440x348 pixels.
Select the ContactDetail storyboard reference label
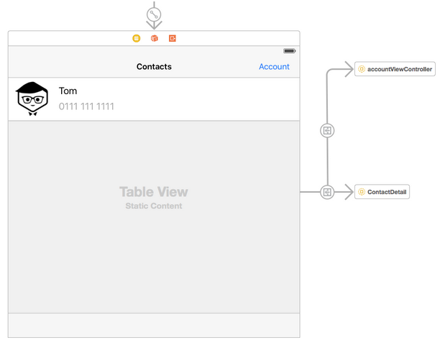tap(387, 192)
